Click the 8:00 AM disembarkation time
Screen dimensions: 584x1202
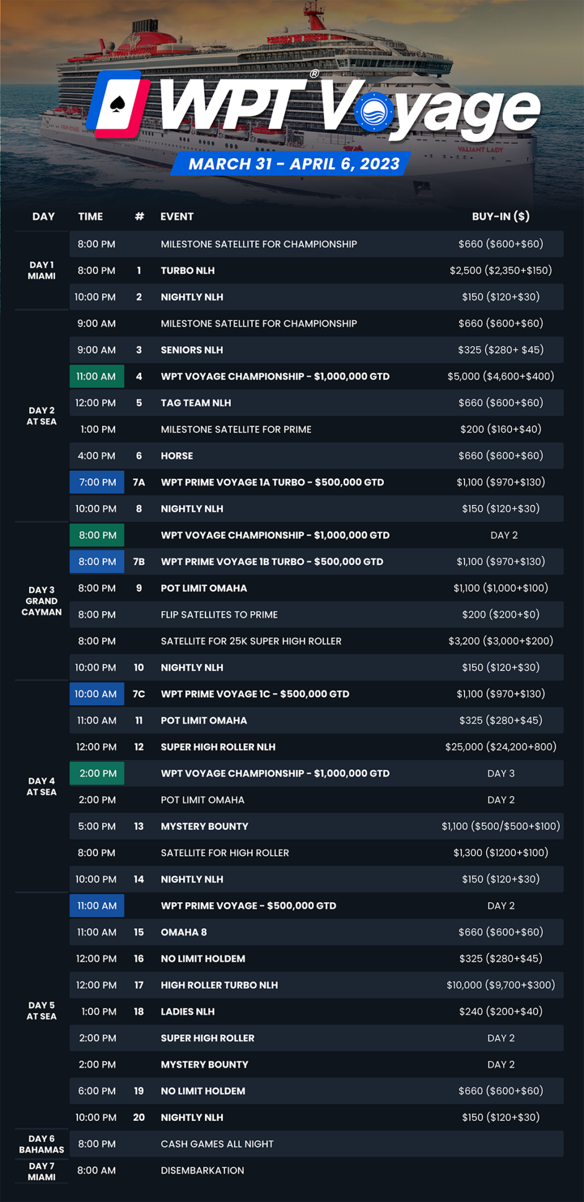pyautogui.click(x=97, y=1171)
